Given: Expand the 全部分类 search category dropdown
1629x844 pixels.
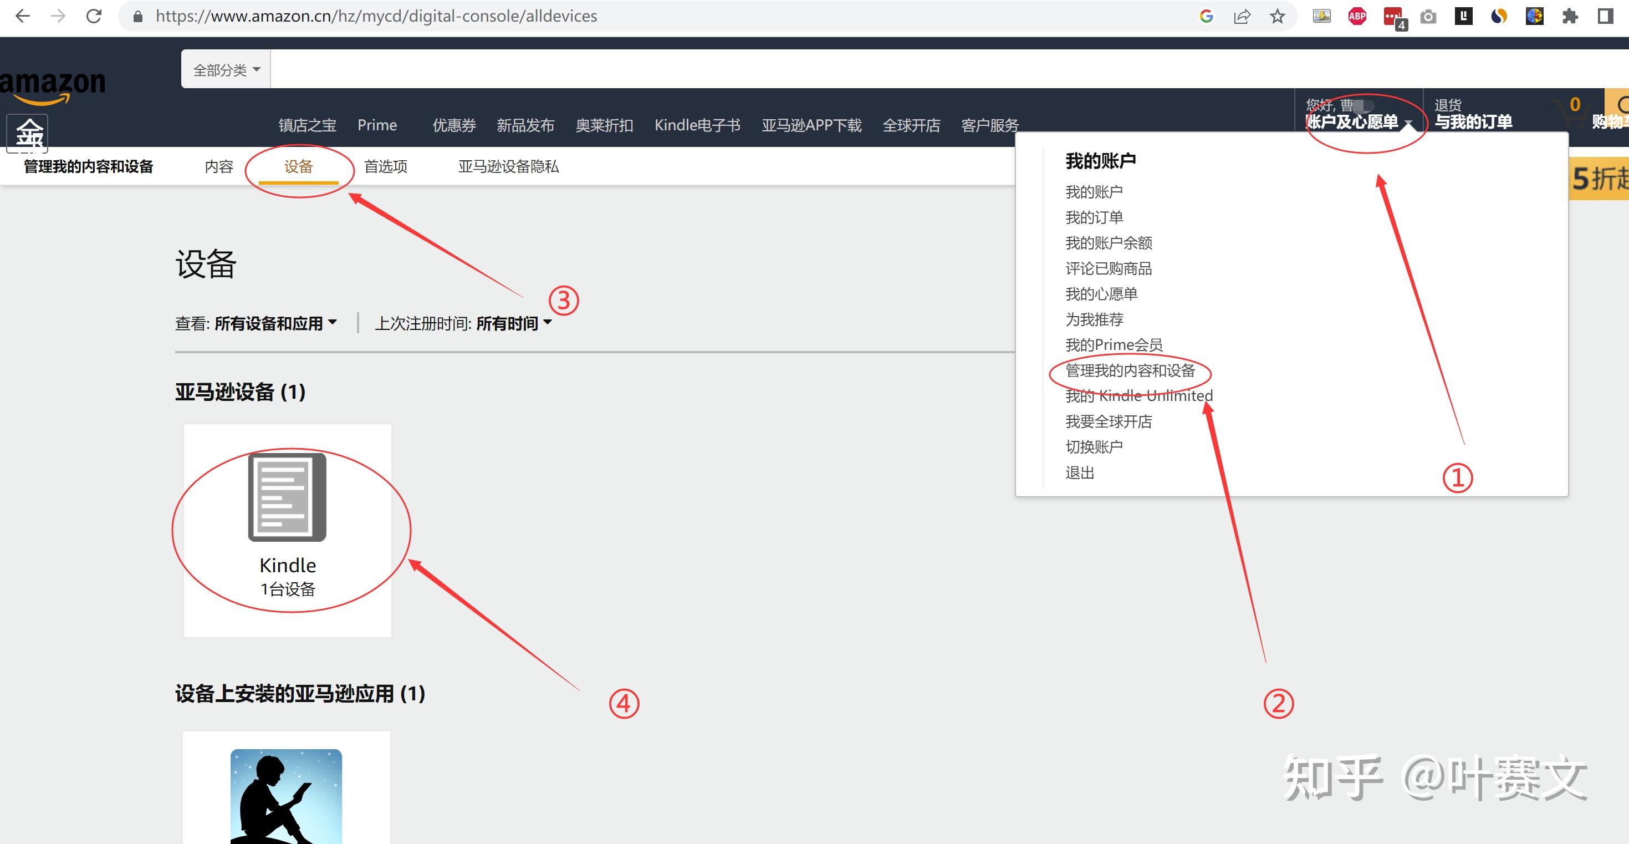Looking at the screenshot, I should (226, 70).
